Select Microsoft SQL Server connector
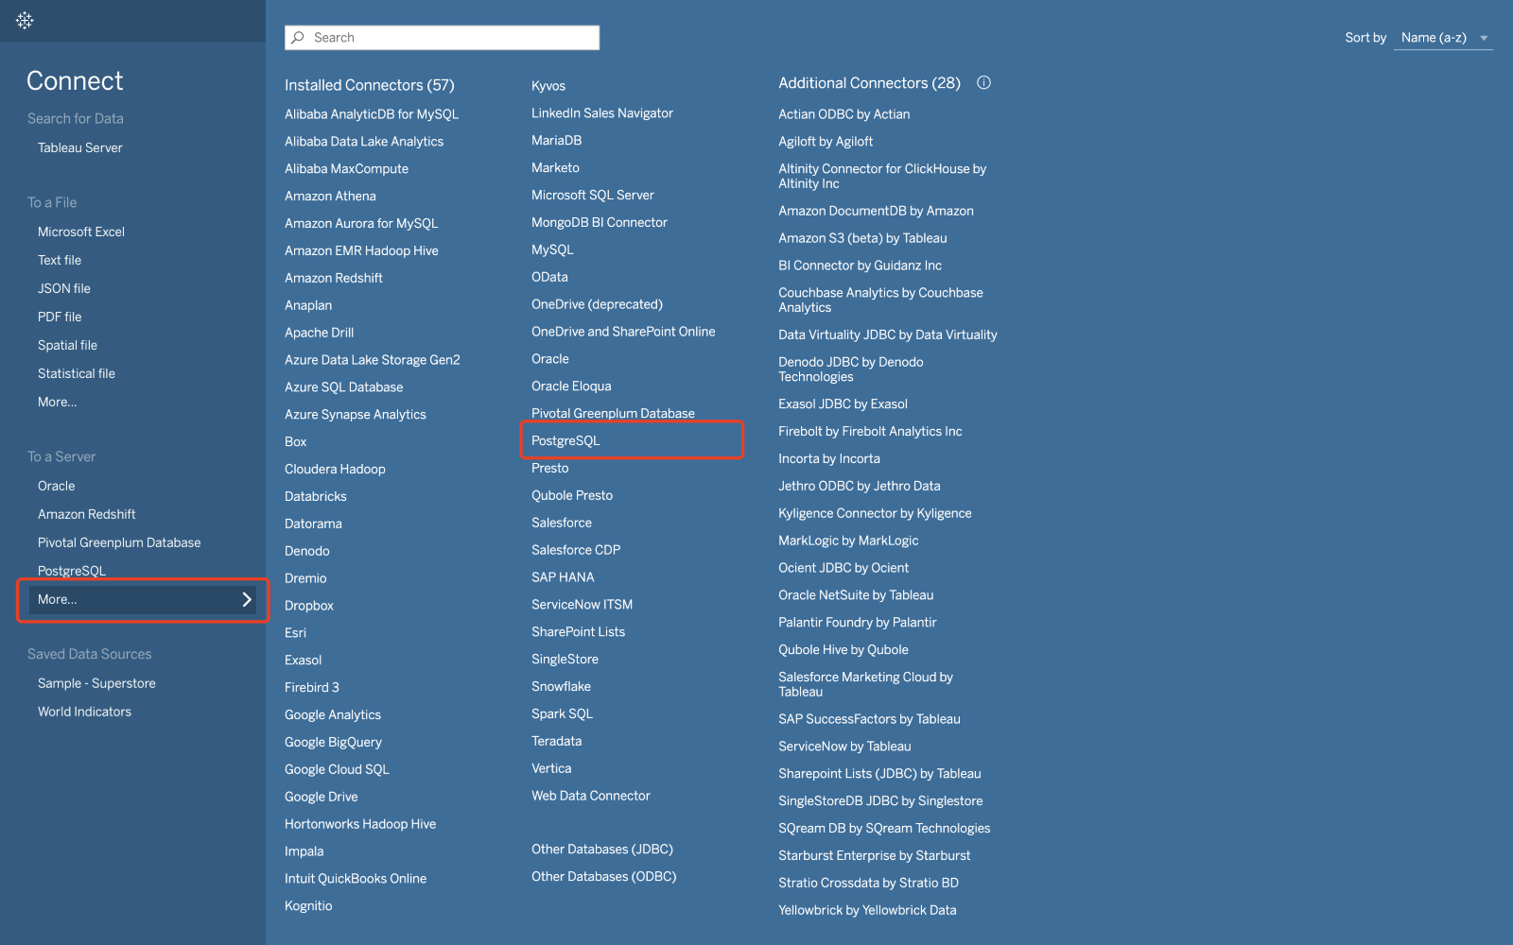 (593, 195)
